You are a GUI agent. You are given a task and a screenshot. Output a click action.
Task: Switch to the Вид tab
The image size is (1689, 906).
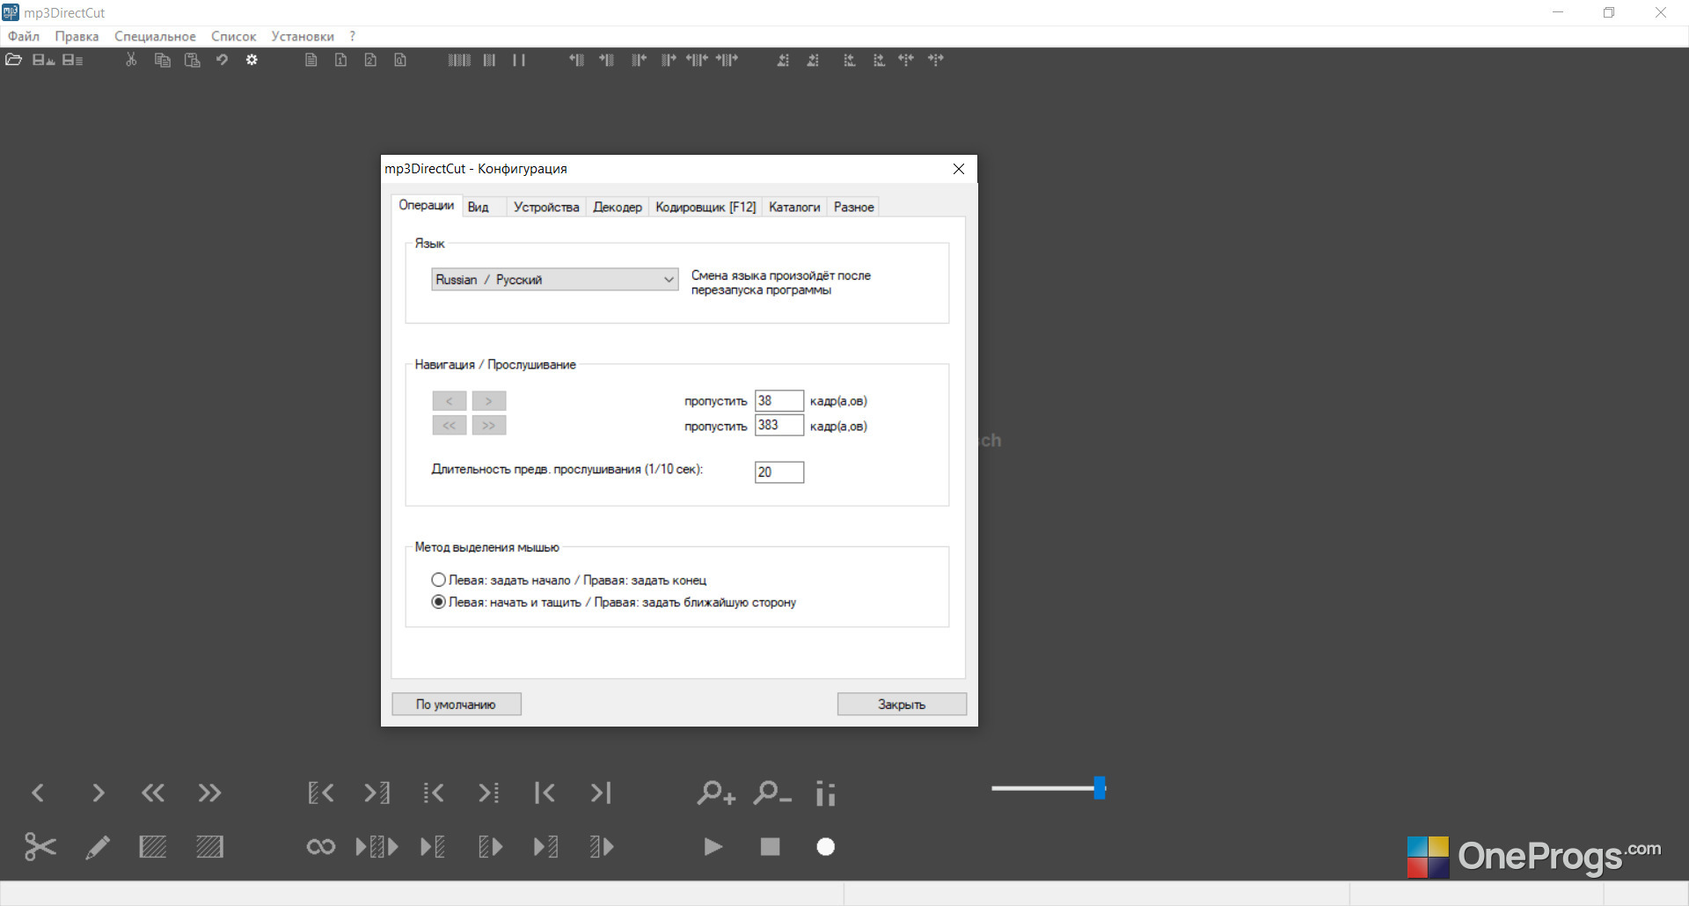(478, 208)
